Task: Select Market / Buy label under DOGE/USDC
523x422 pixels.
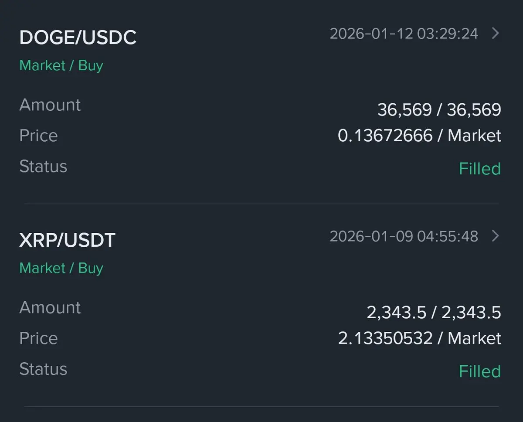Action: click(x=61, y=65)
